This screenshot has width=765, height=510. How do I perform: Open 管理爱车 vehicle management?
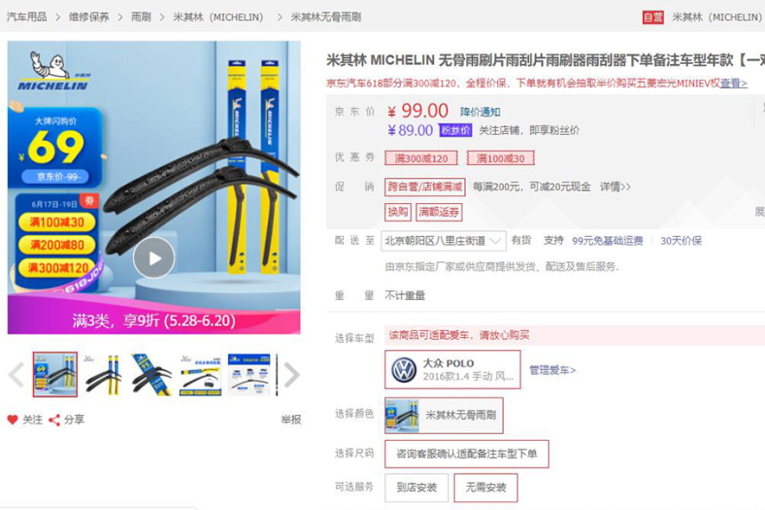point(552,370)
